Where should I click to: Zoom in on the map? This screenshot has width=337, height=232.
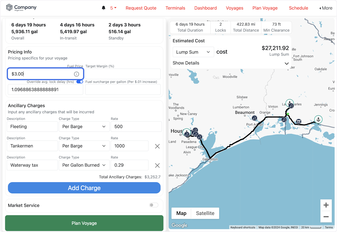(x=326, y=205)
